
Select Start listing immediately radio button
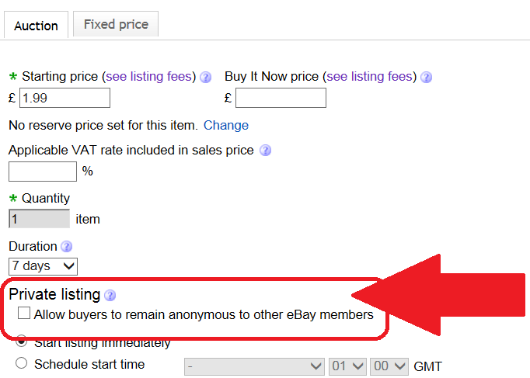(x=22, y=342)
